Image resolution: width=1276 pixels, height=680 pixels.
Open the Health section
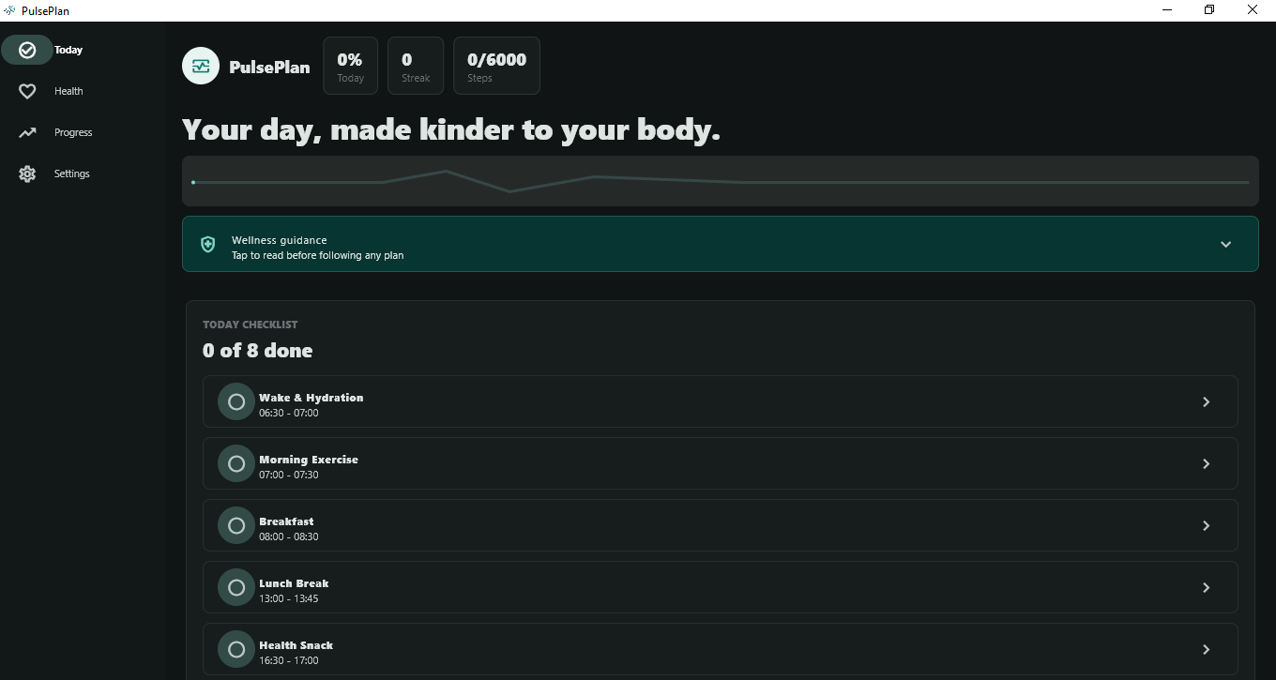(68, 91)
